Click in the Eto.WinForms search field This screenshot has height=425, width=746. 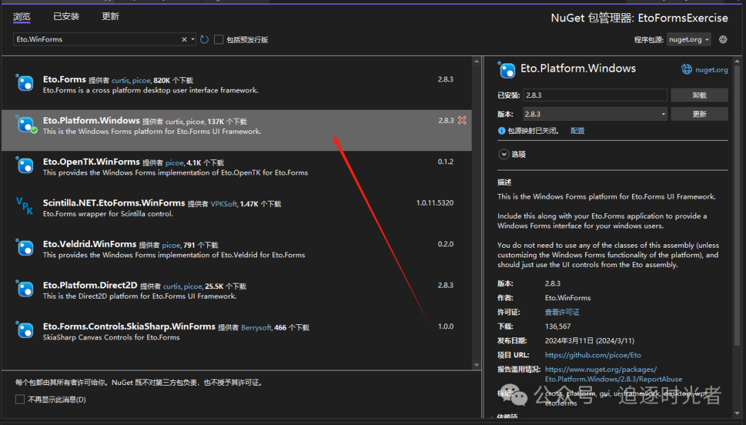pyautogui.click(x=97, y=40)
